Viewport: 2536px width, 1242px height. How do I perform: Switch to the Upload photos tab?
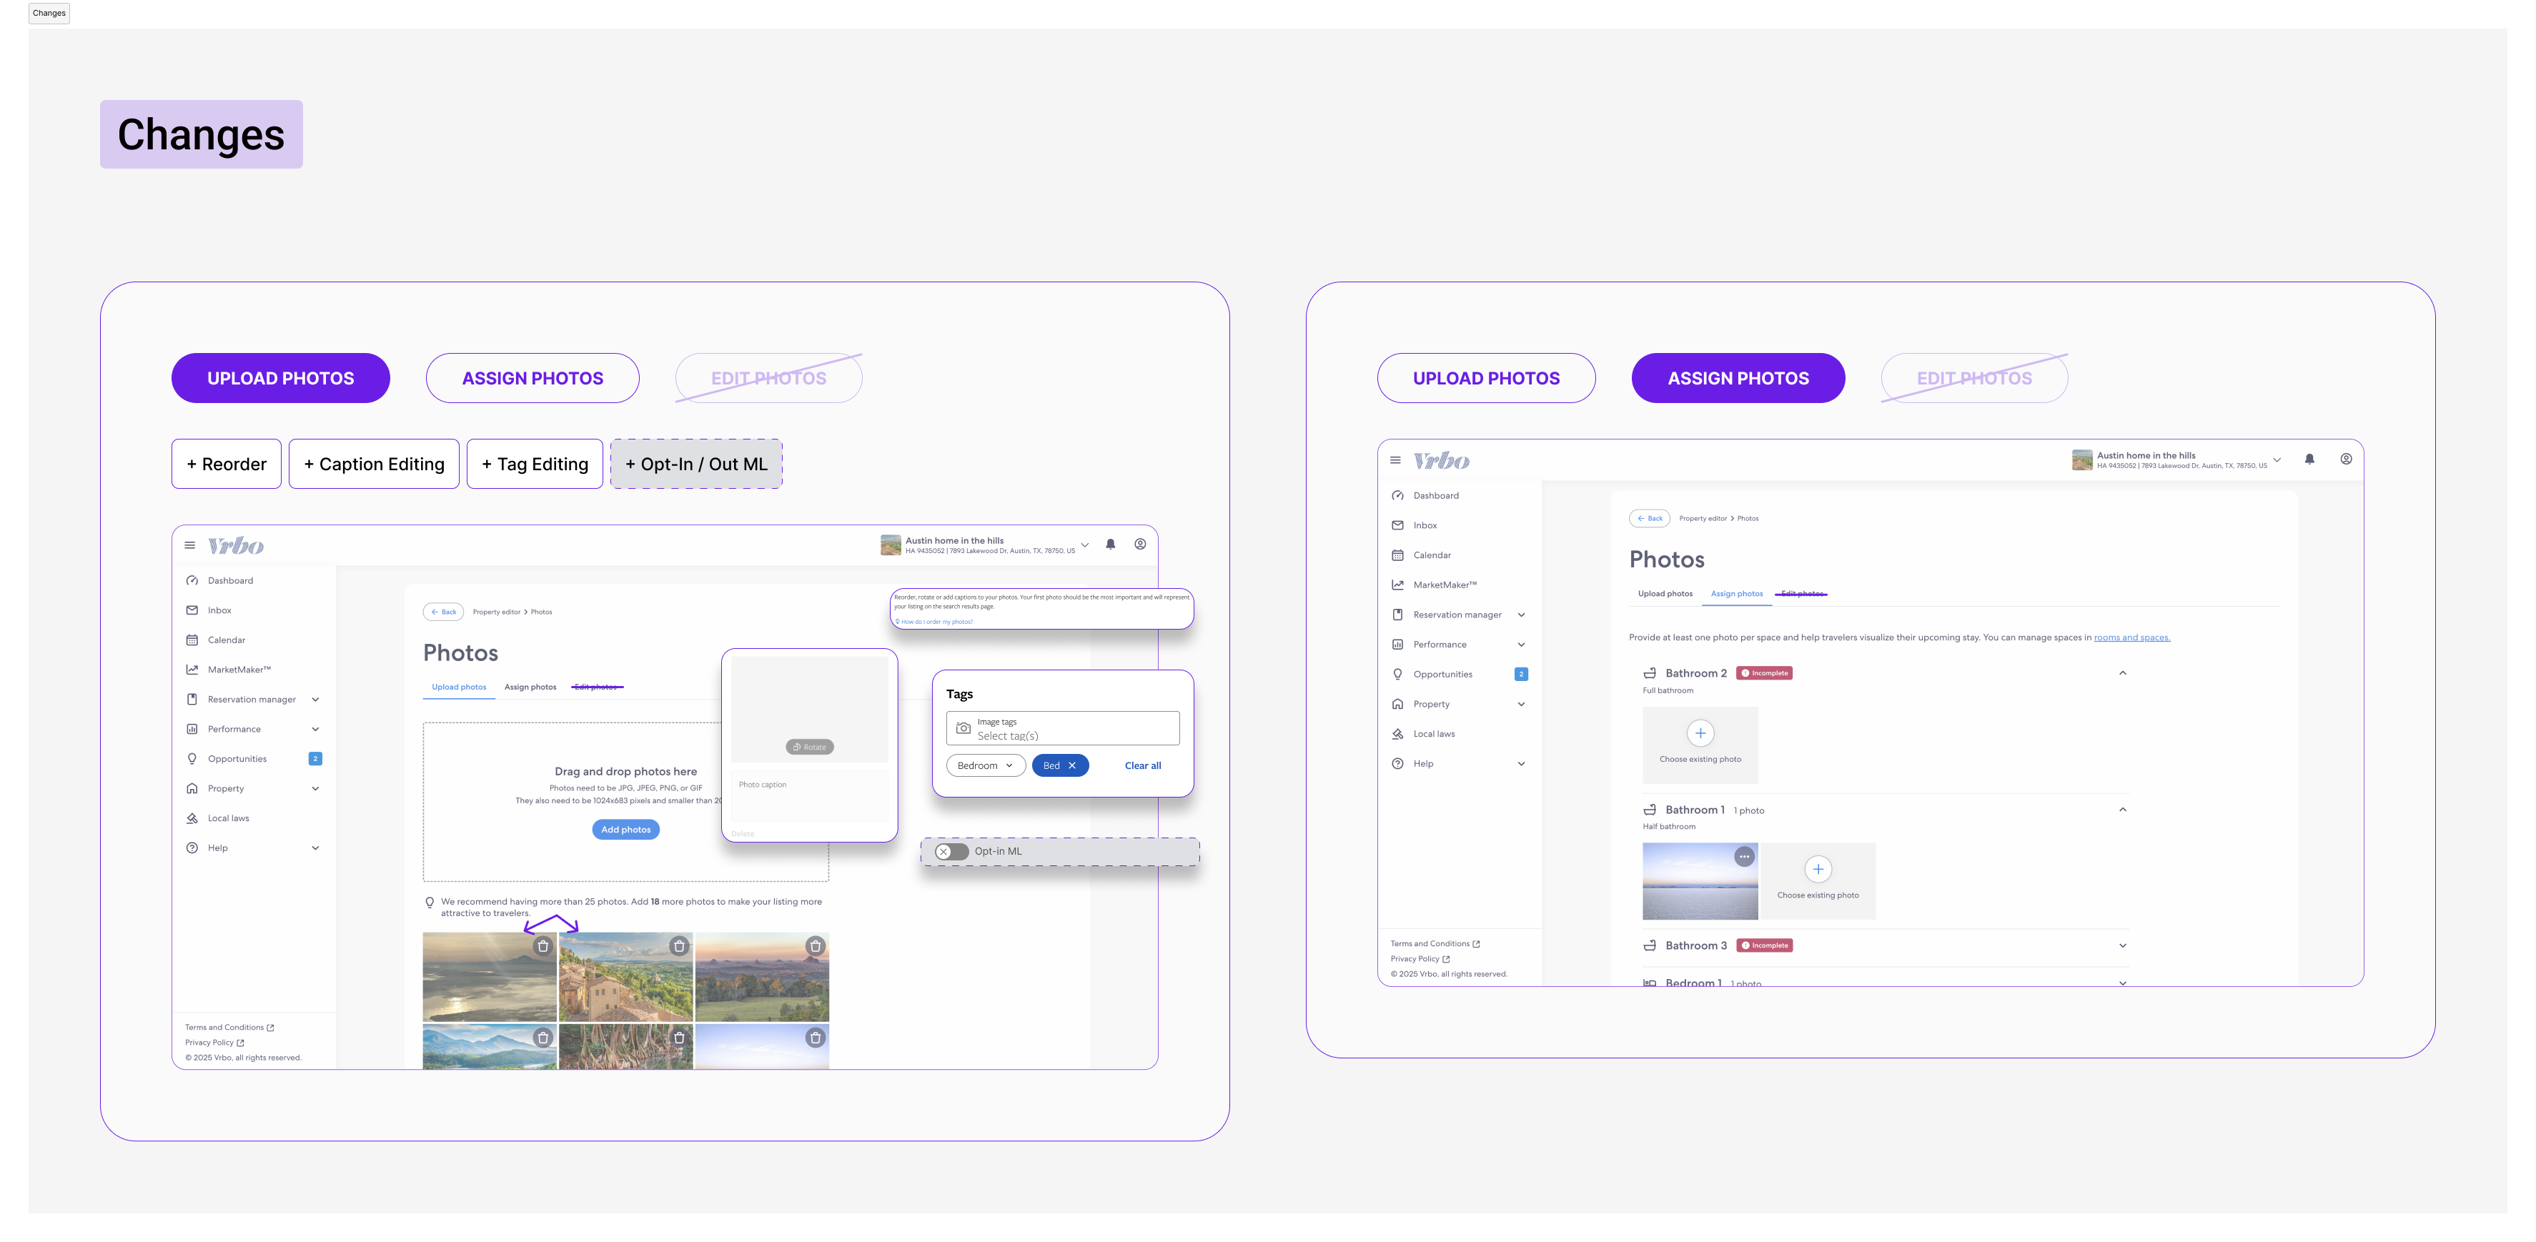point(459,687)
